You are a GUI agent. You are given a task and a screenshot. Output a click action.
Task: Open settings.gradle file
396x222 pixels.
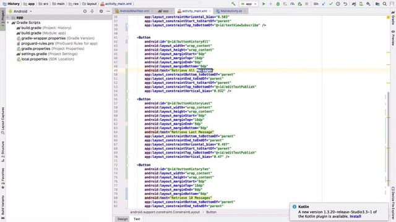click(47, 54)
